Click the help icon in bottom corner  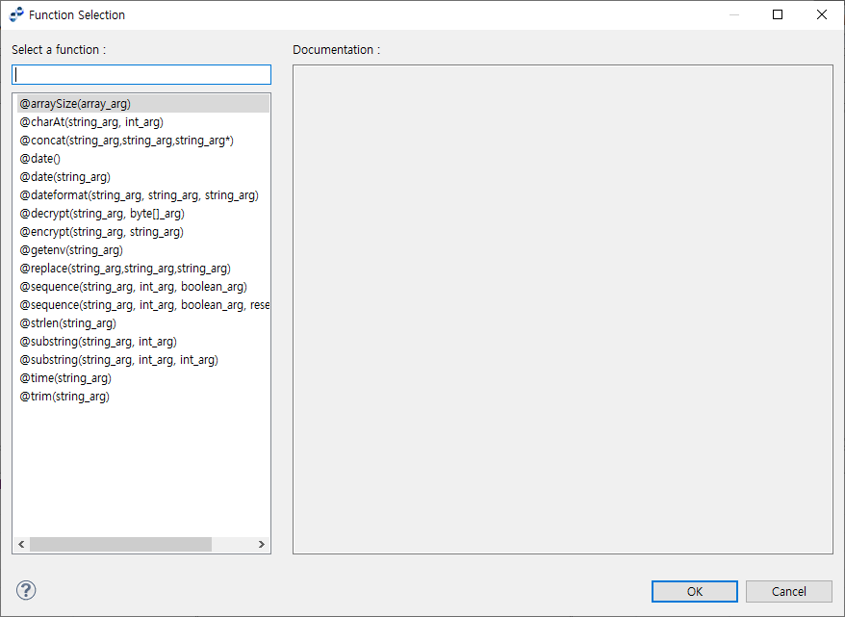pyautogui.click(x=25, y=591)
